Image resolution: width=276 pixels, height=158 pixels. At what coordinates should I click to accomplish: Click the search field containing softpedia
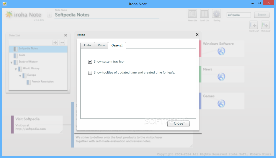tap(239, 15)
